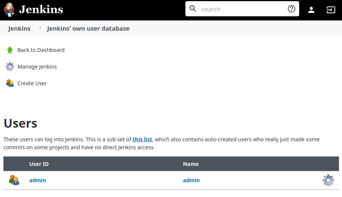Open the Manage Jenkins sidebar link
Screen dimensions: 342x197
pos(37,67)
